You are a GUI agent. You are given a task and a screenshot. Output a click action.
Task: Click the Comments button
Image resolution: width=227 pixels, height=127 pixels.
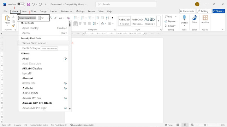click(x=187, y=11)
